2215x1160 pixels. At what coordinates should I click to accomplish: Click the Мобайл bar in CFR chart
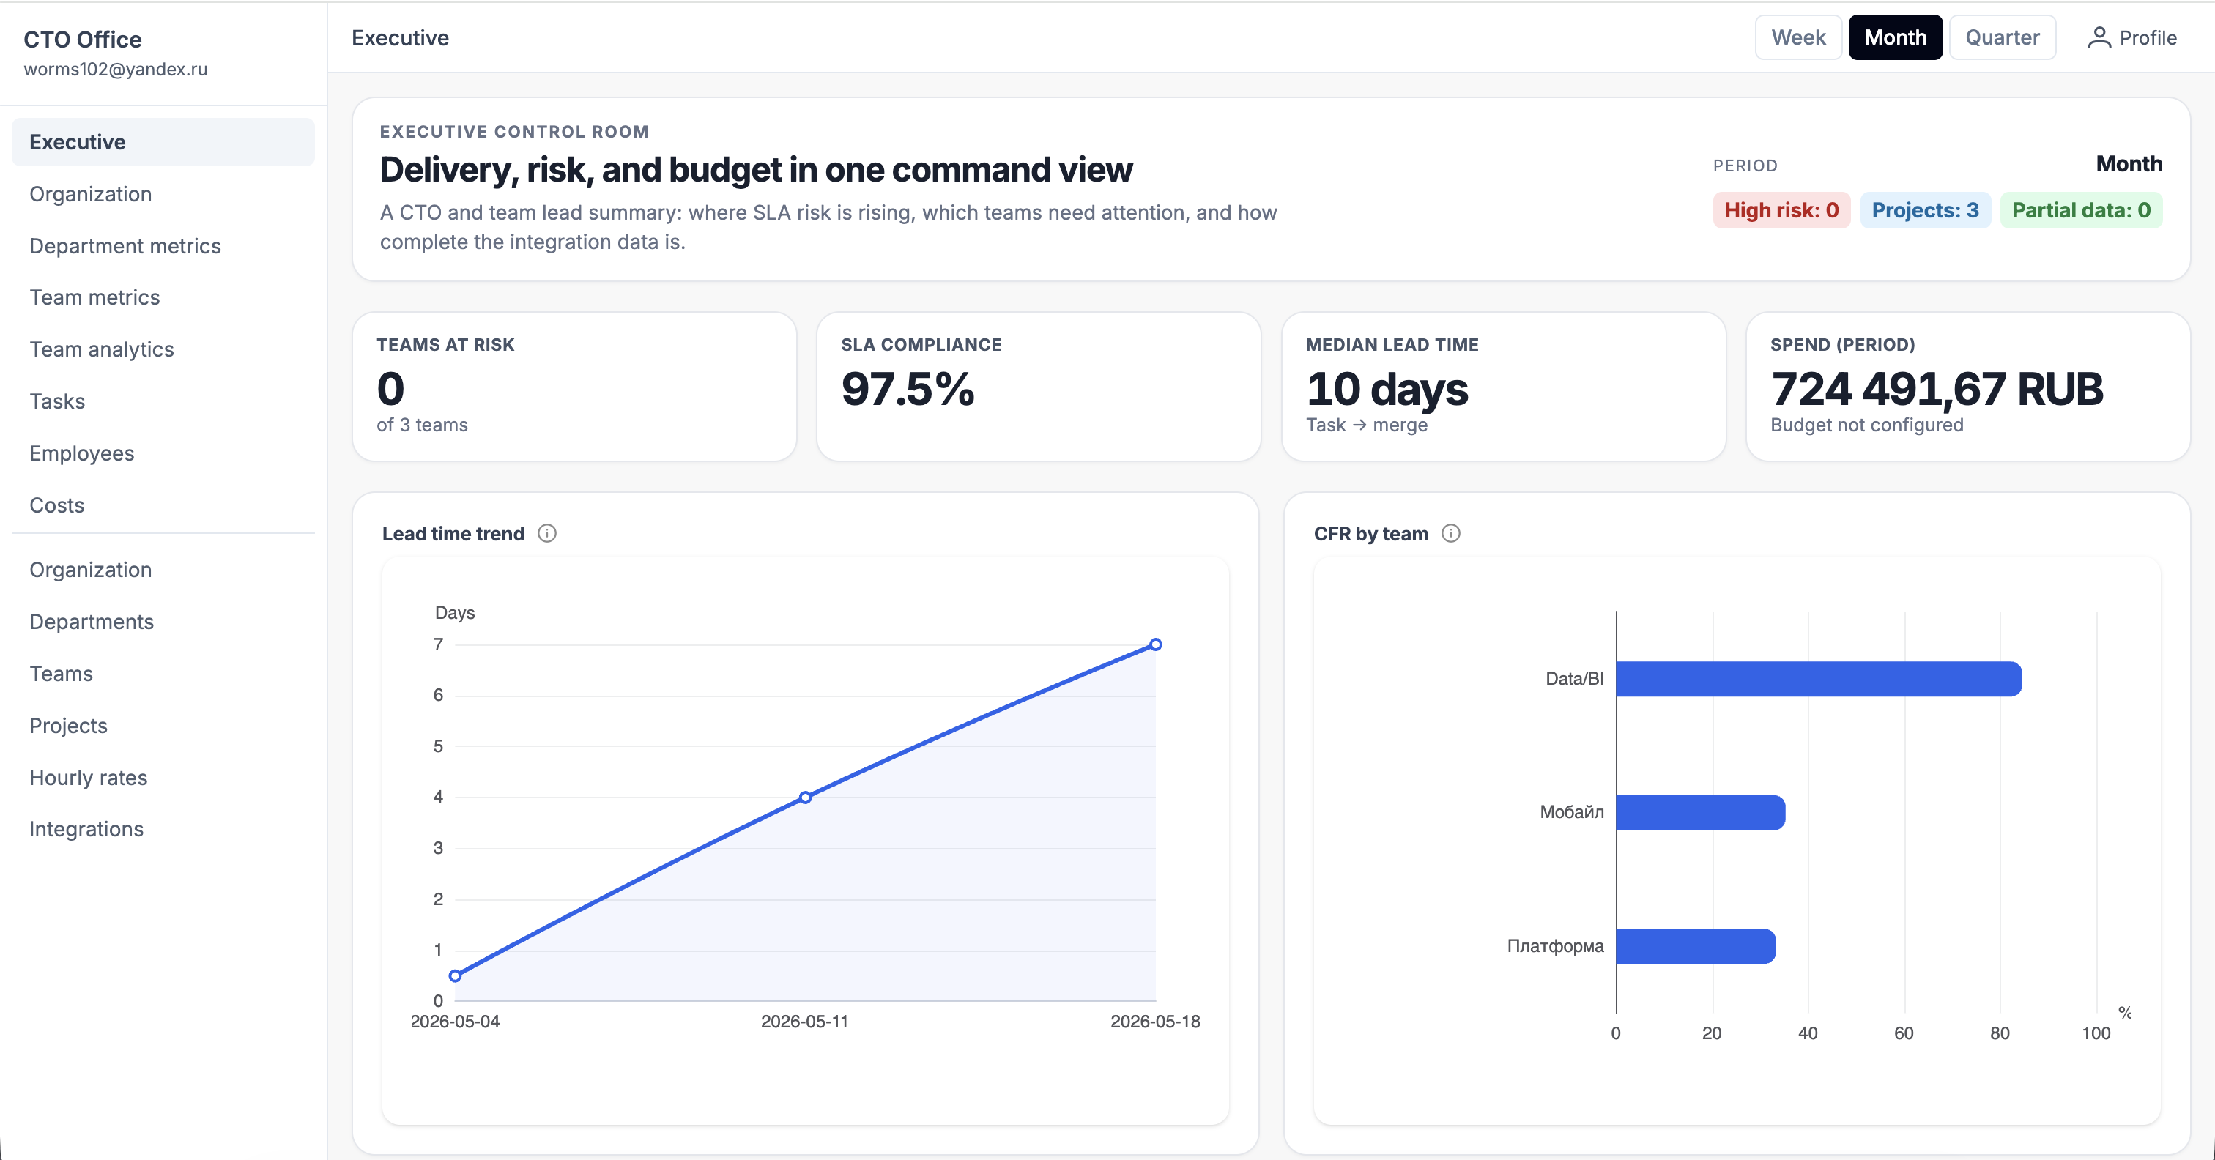coord(1701,813)
